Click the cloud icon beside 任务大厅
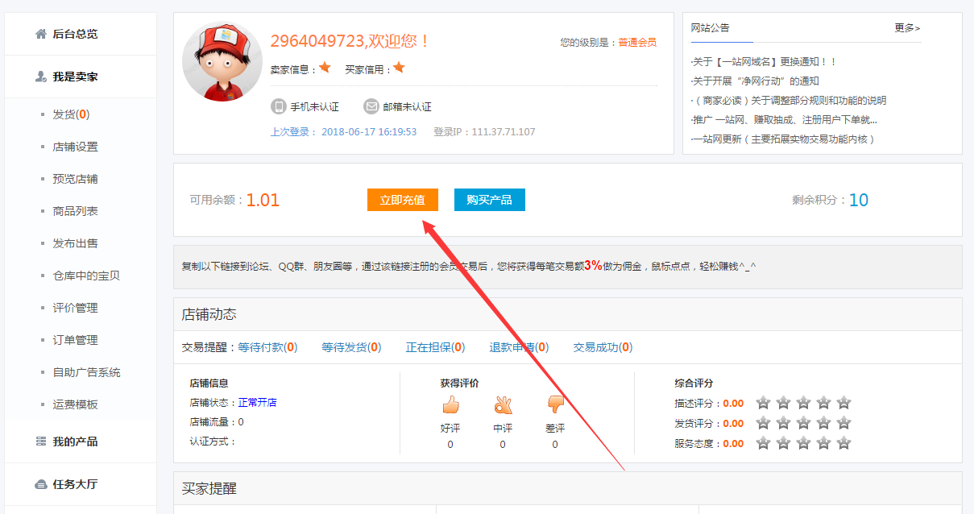 (x=40, y=484)
